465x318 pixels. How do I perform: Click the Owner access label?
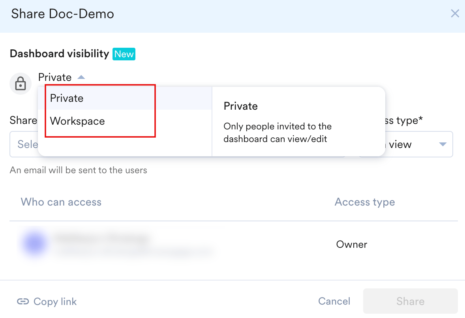click(x=351, y=244)
